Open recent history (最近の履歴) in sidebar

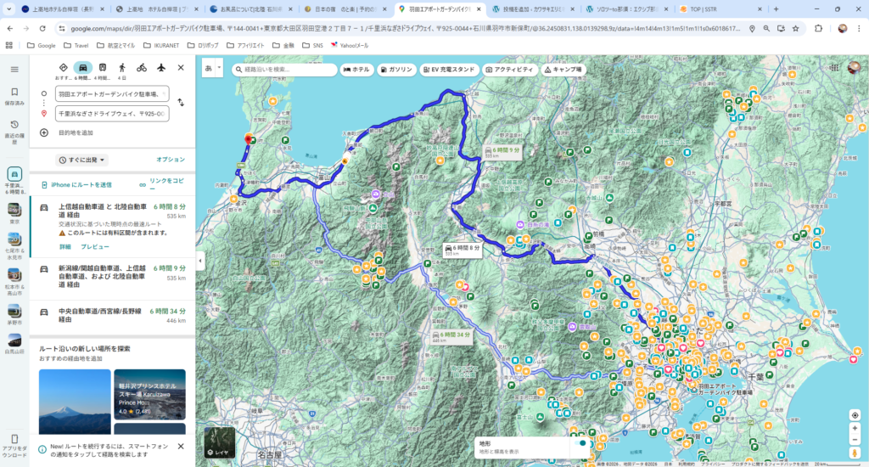click(14, 128)
